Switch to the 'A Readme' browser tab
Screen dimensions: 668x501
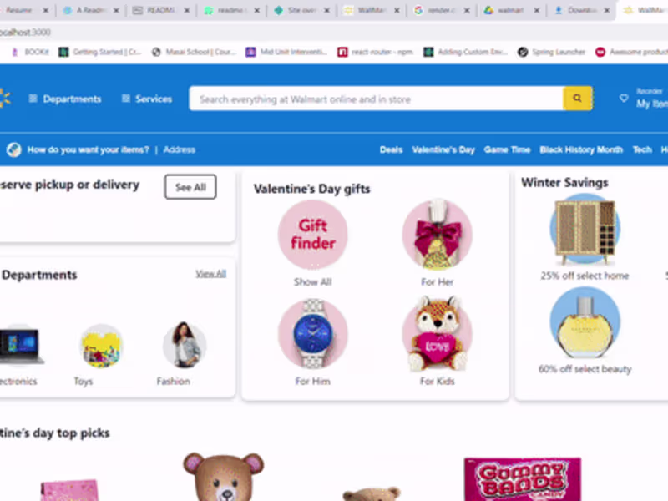click(x=89, y=10)
